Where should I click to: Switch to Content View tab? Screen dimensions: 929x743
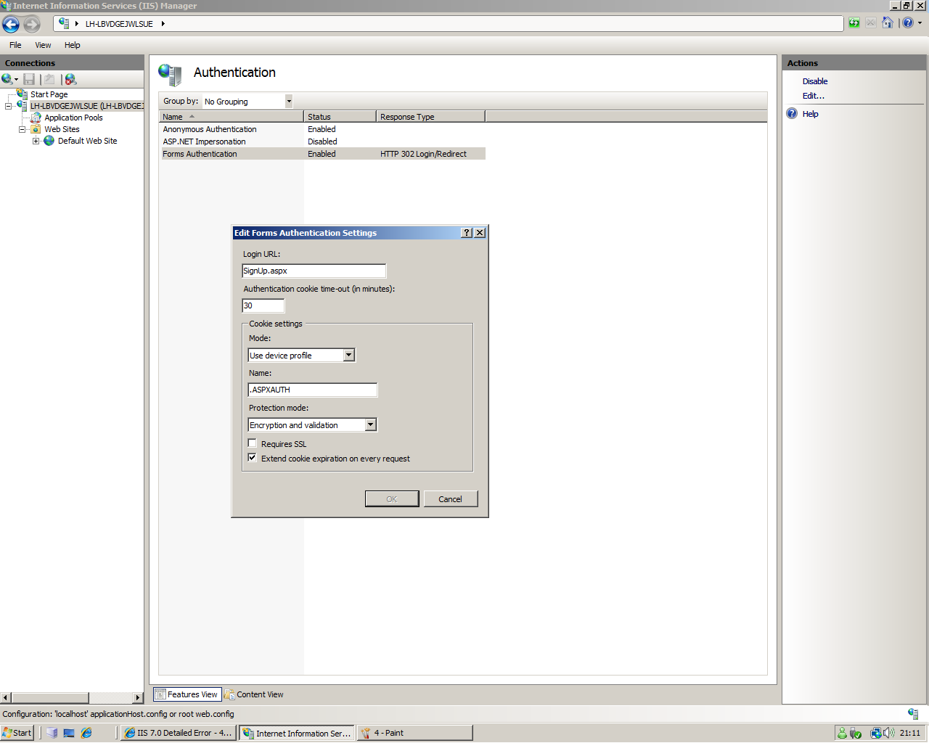tap(254, 694)
